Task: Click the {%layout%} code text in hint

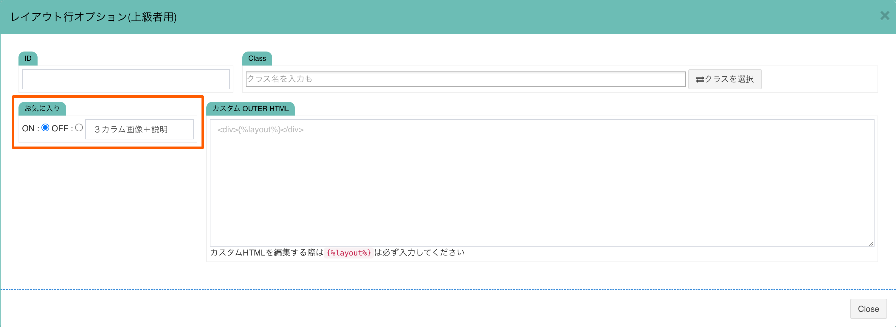Action: tap(348, 253)
